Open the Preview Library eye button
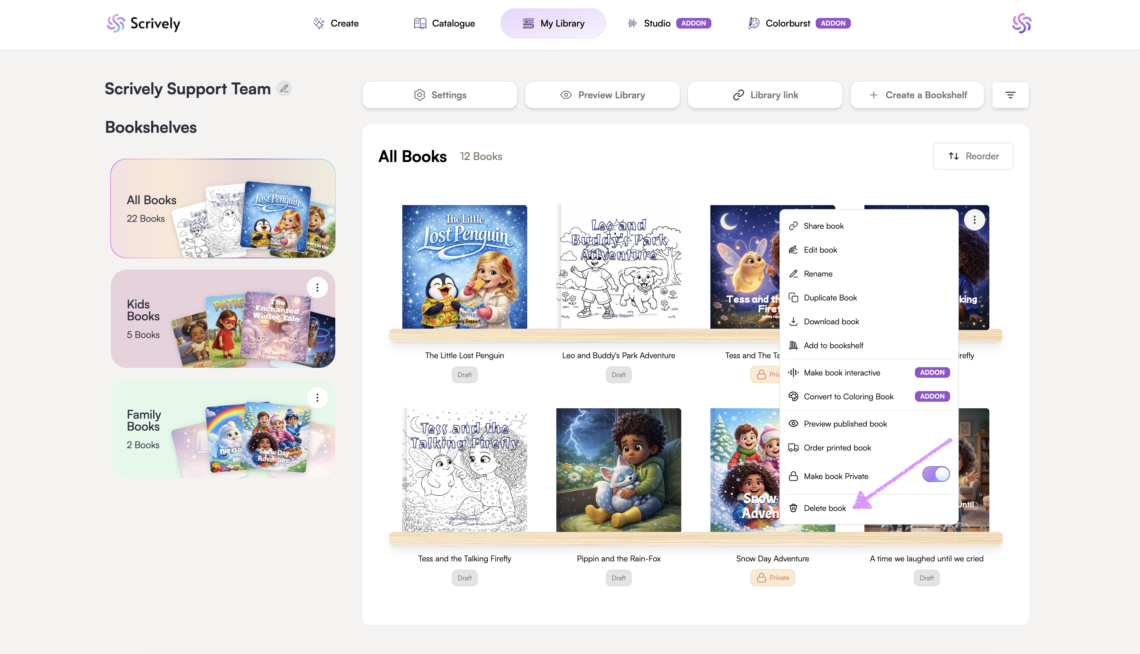 click(x=602, y=95)
